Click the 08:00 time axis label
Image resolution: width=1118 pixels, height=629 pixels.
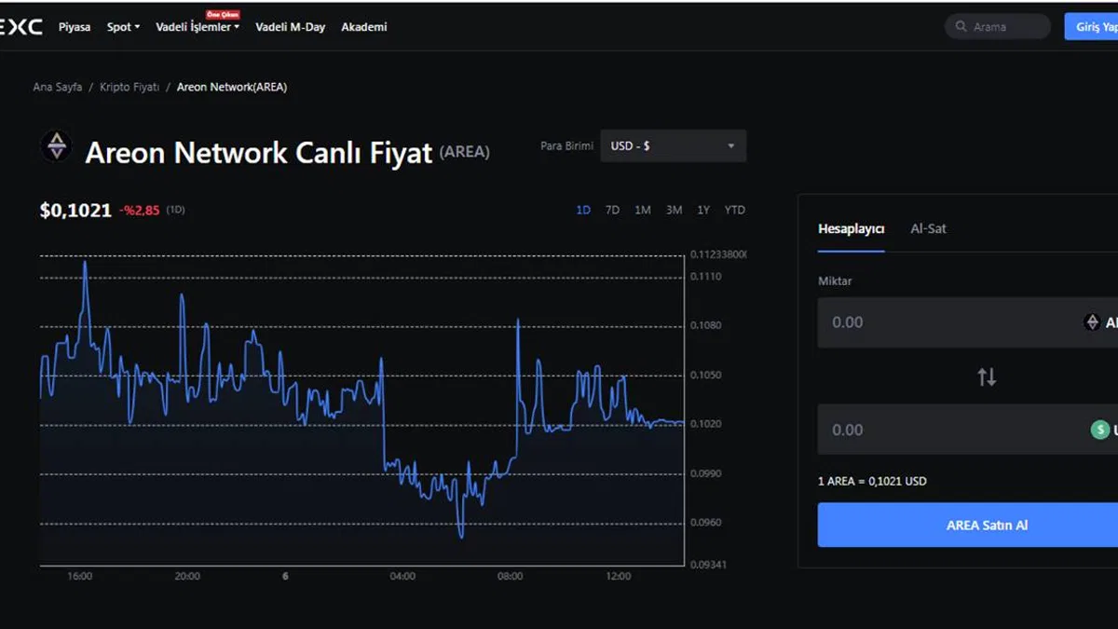(511, 577)
